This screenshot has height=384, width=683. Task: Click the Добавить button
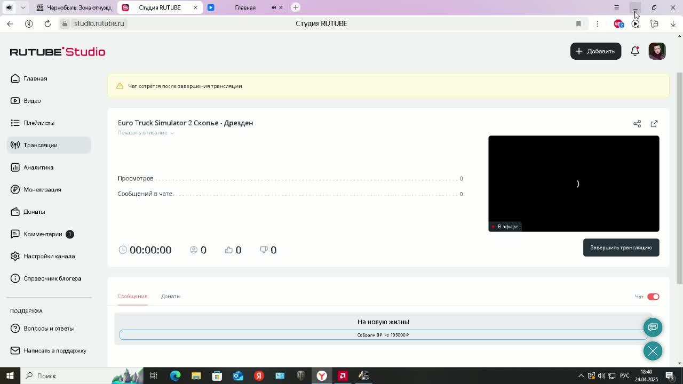595,51
